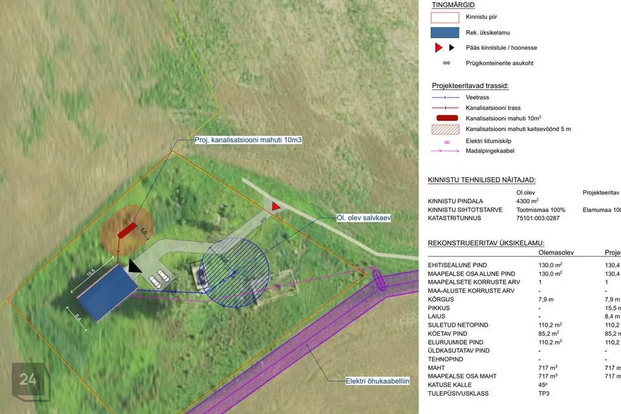Click the ELURUUMIDE PIND row label
Viewport: 621px width, 414px height.
pos(455,342)
